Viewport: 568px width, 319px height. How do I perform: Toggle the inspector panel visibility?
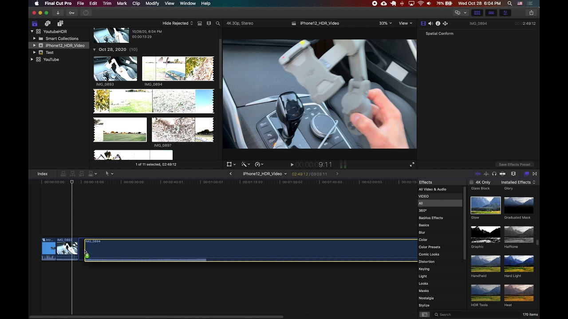(505, 13)
